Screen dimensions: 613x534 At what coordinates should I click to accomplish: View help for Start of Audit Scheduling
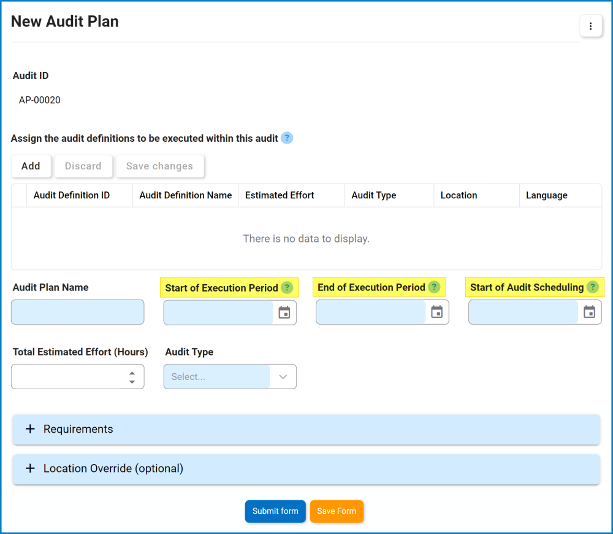[x=592, y=287]
